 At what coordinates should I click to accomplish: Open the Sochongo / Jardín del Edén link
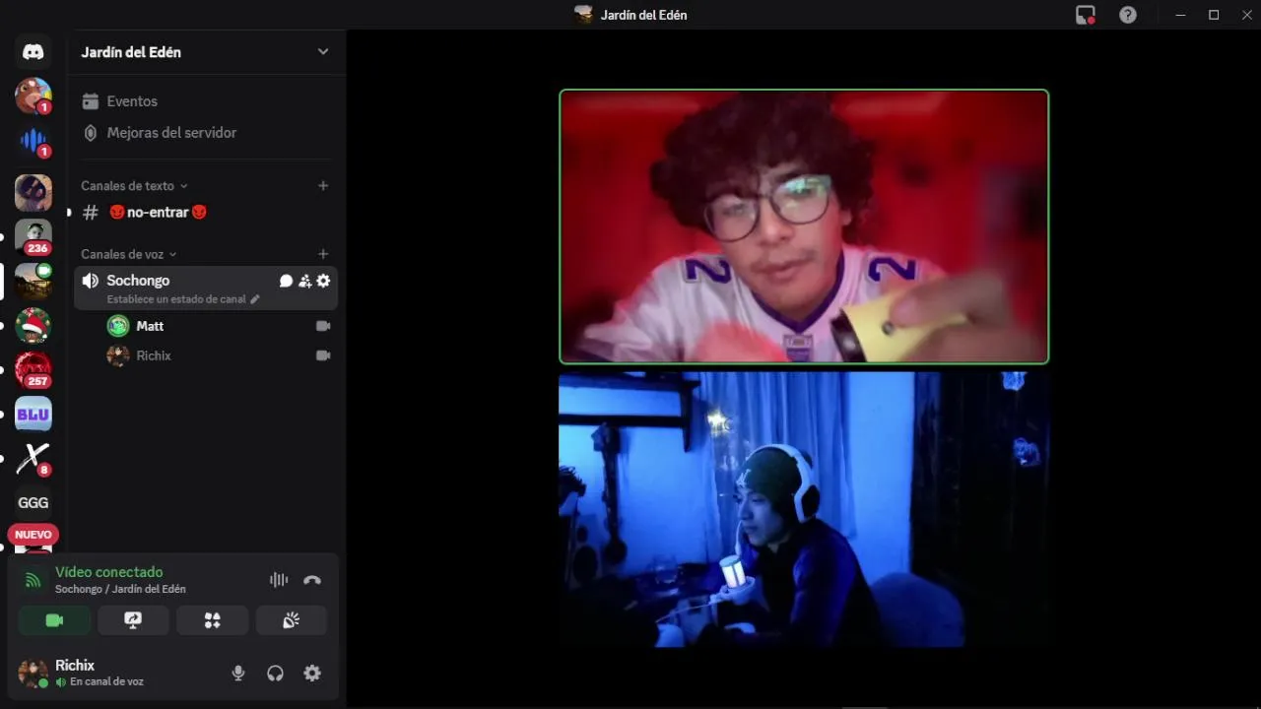click(120, 589)
